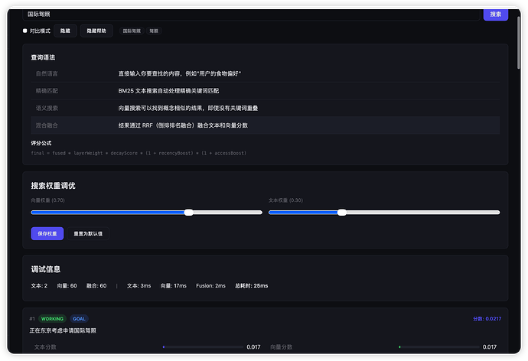Focus the search input containing 国际驾照

251,15
